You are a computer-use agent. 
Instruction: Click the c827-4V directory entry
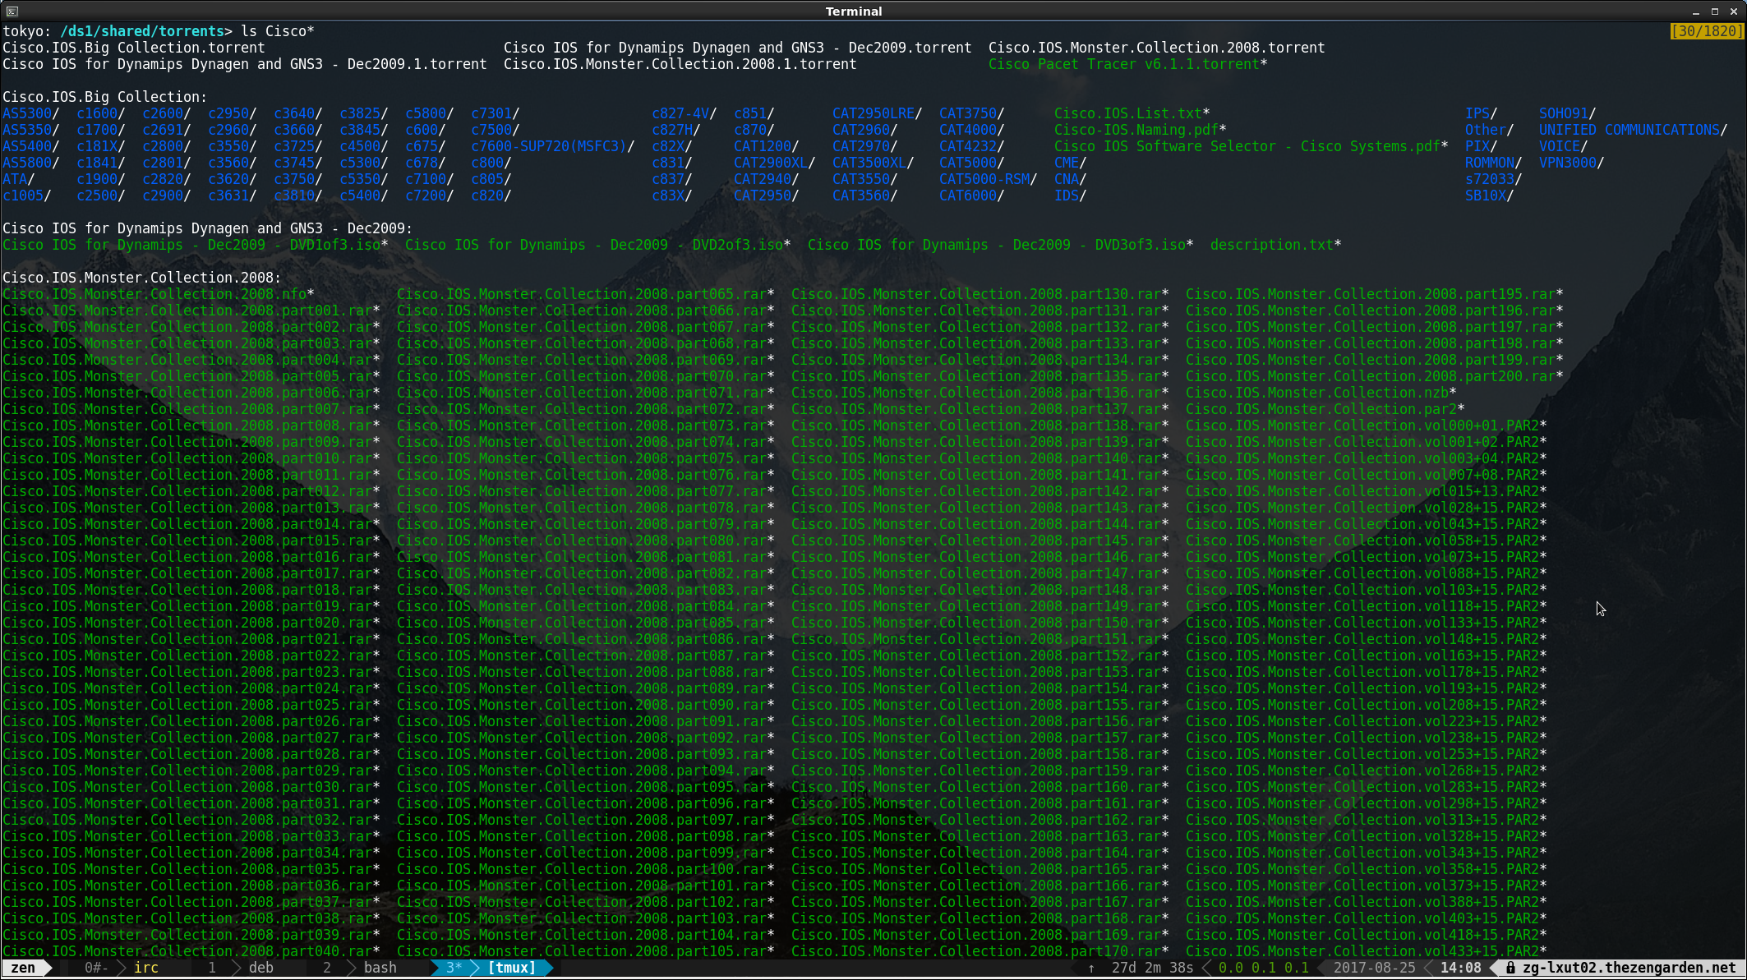pyautogui.click(x=680, y=113)
